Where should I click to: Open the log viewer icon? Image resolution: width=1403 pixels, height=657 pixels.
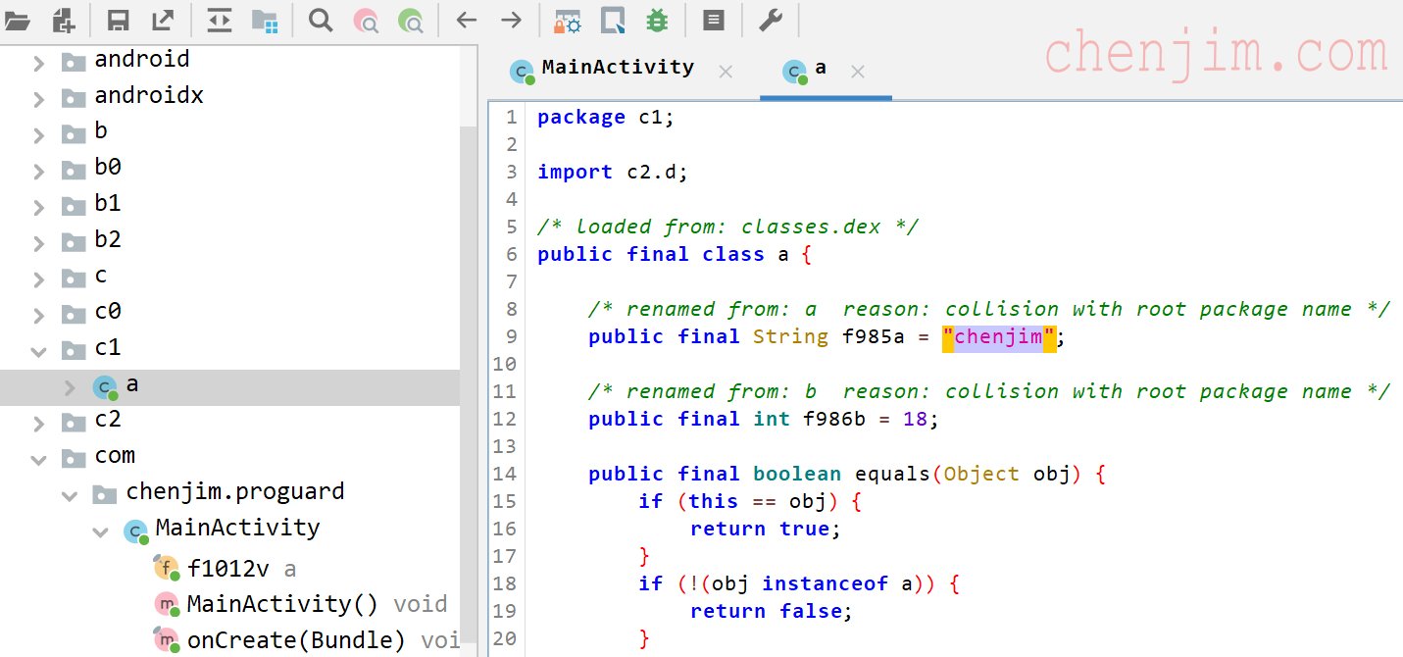[714, 20]
